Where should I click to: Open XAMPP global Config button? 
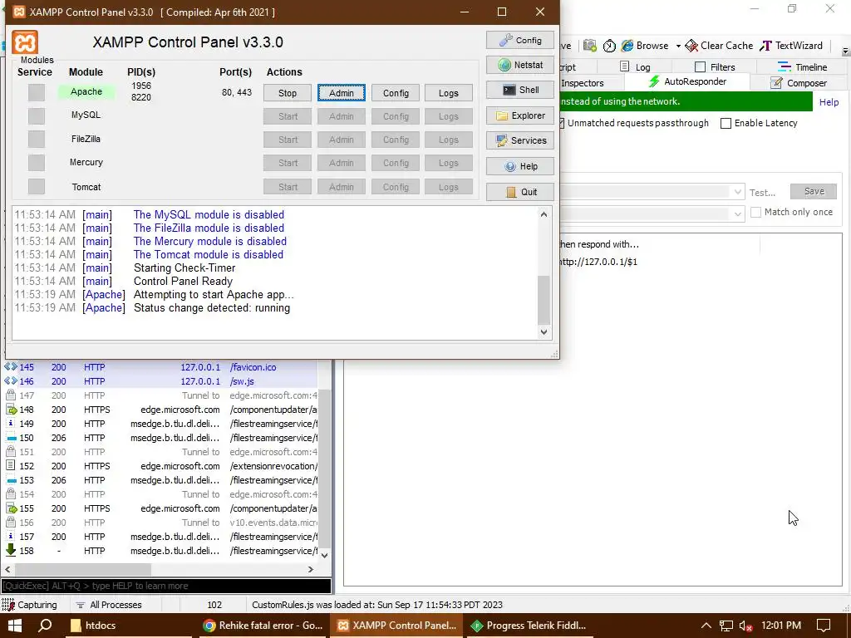coord(520,40)
